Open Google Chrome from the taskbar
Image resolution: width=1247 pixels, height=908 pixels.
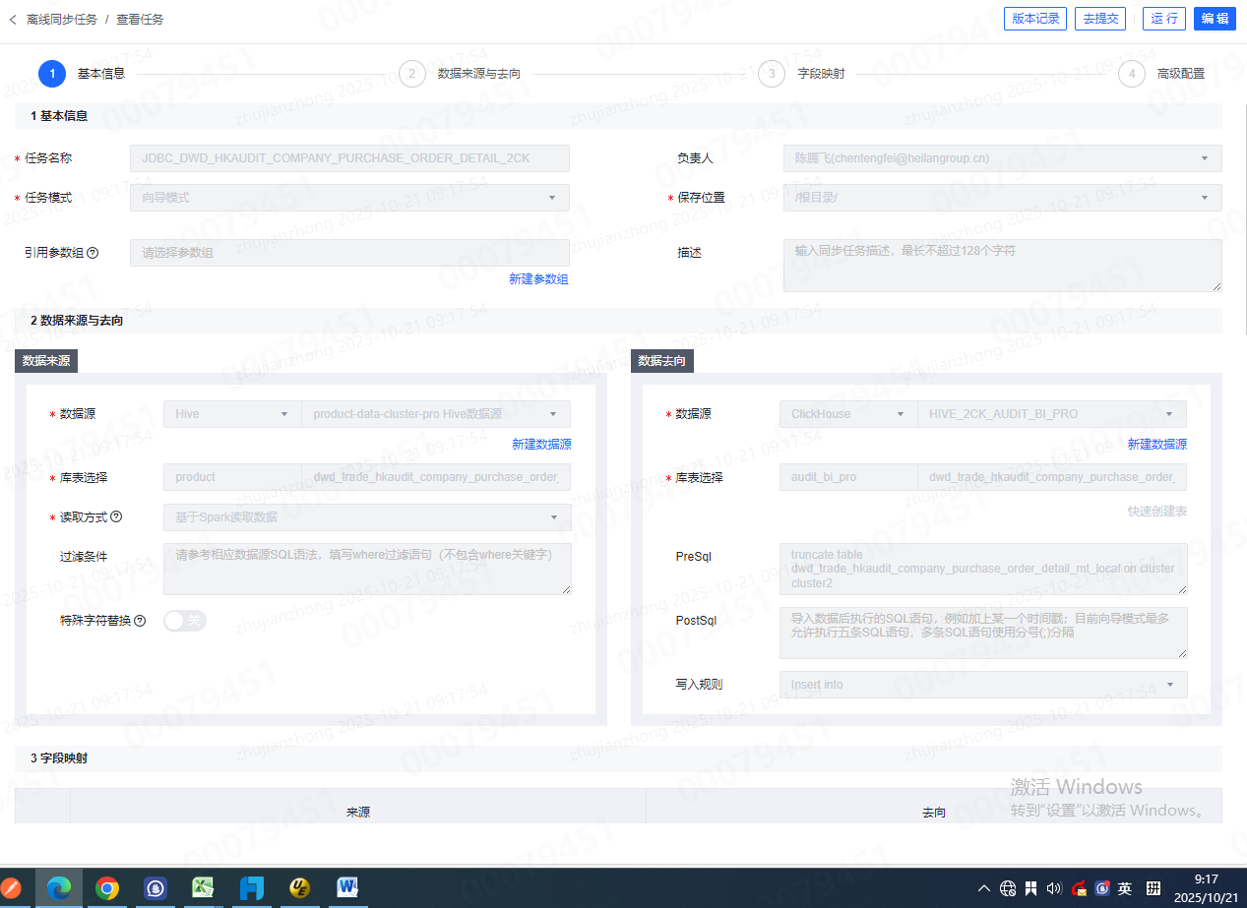tap(107, 888)
